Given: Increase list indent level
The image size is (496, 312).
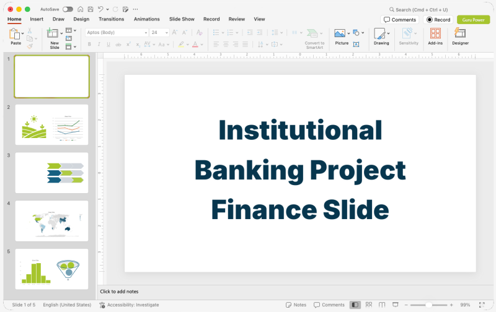Looking at the screenshot, I should pos(260,32).
